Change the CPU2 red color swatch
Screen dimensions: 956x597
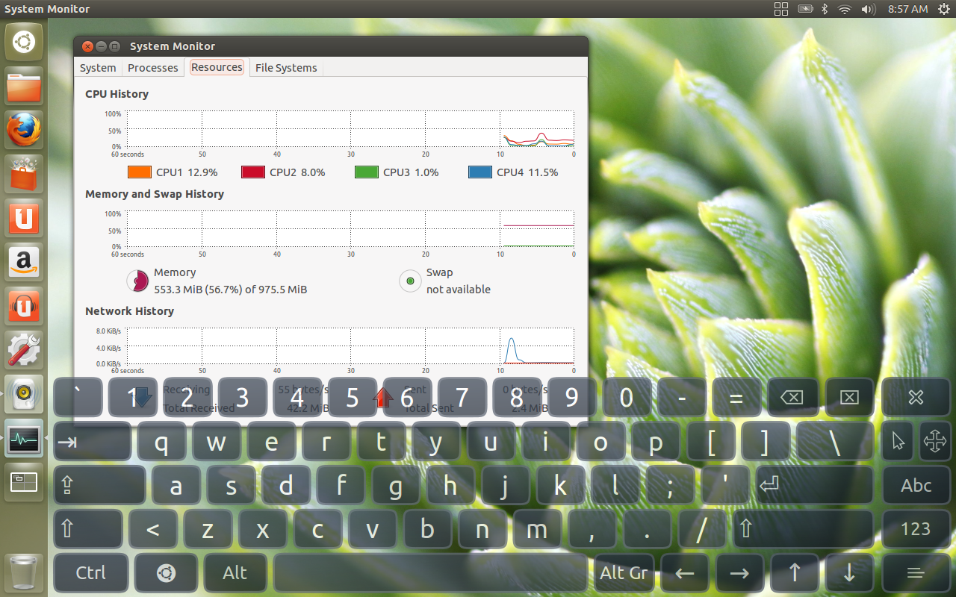[x=253, y=172]
